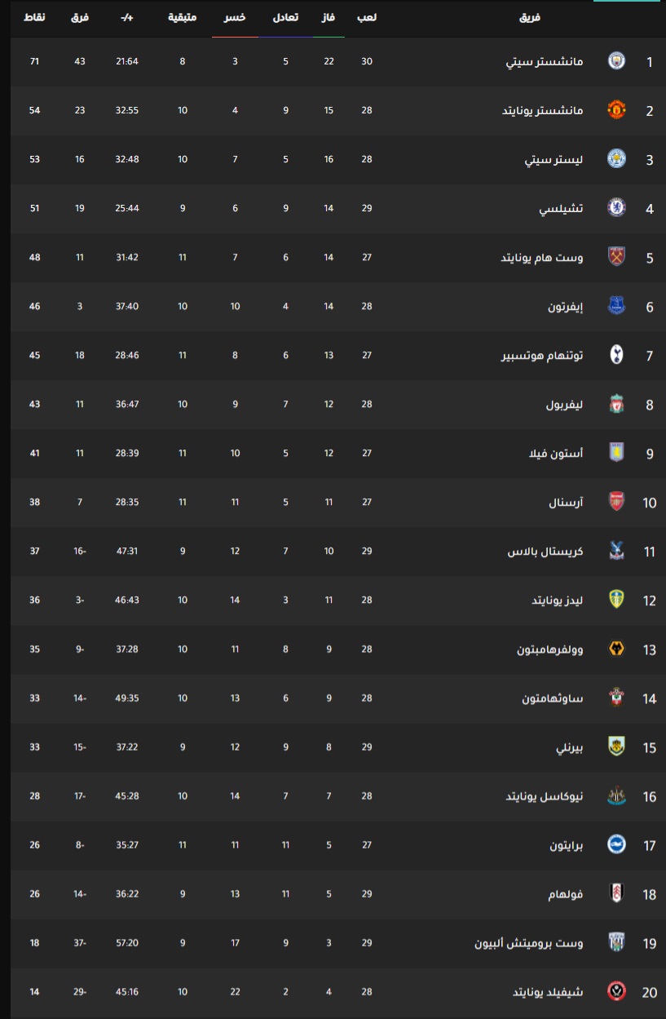
Task: Click the فاز wins column header
Action: point(329,18)
